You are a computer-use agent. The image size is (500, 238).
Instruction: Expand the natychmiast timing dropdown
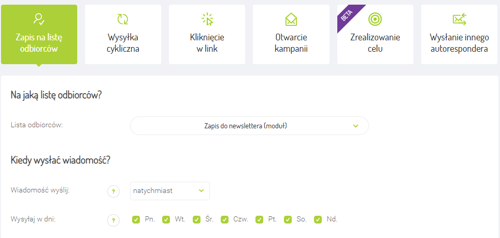point(169,191)
